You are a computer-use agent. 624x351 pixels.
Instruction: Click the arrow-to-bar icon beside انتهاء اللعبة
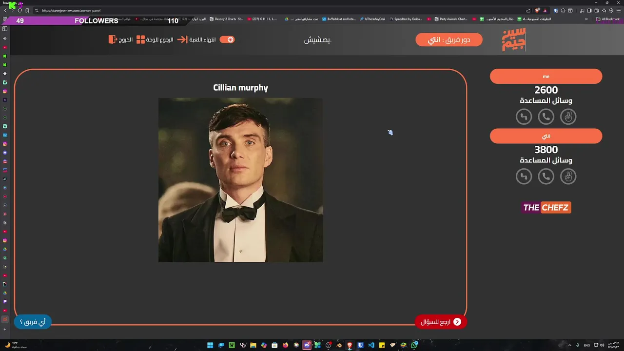[x=182, y=39]
